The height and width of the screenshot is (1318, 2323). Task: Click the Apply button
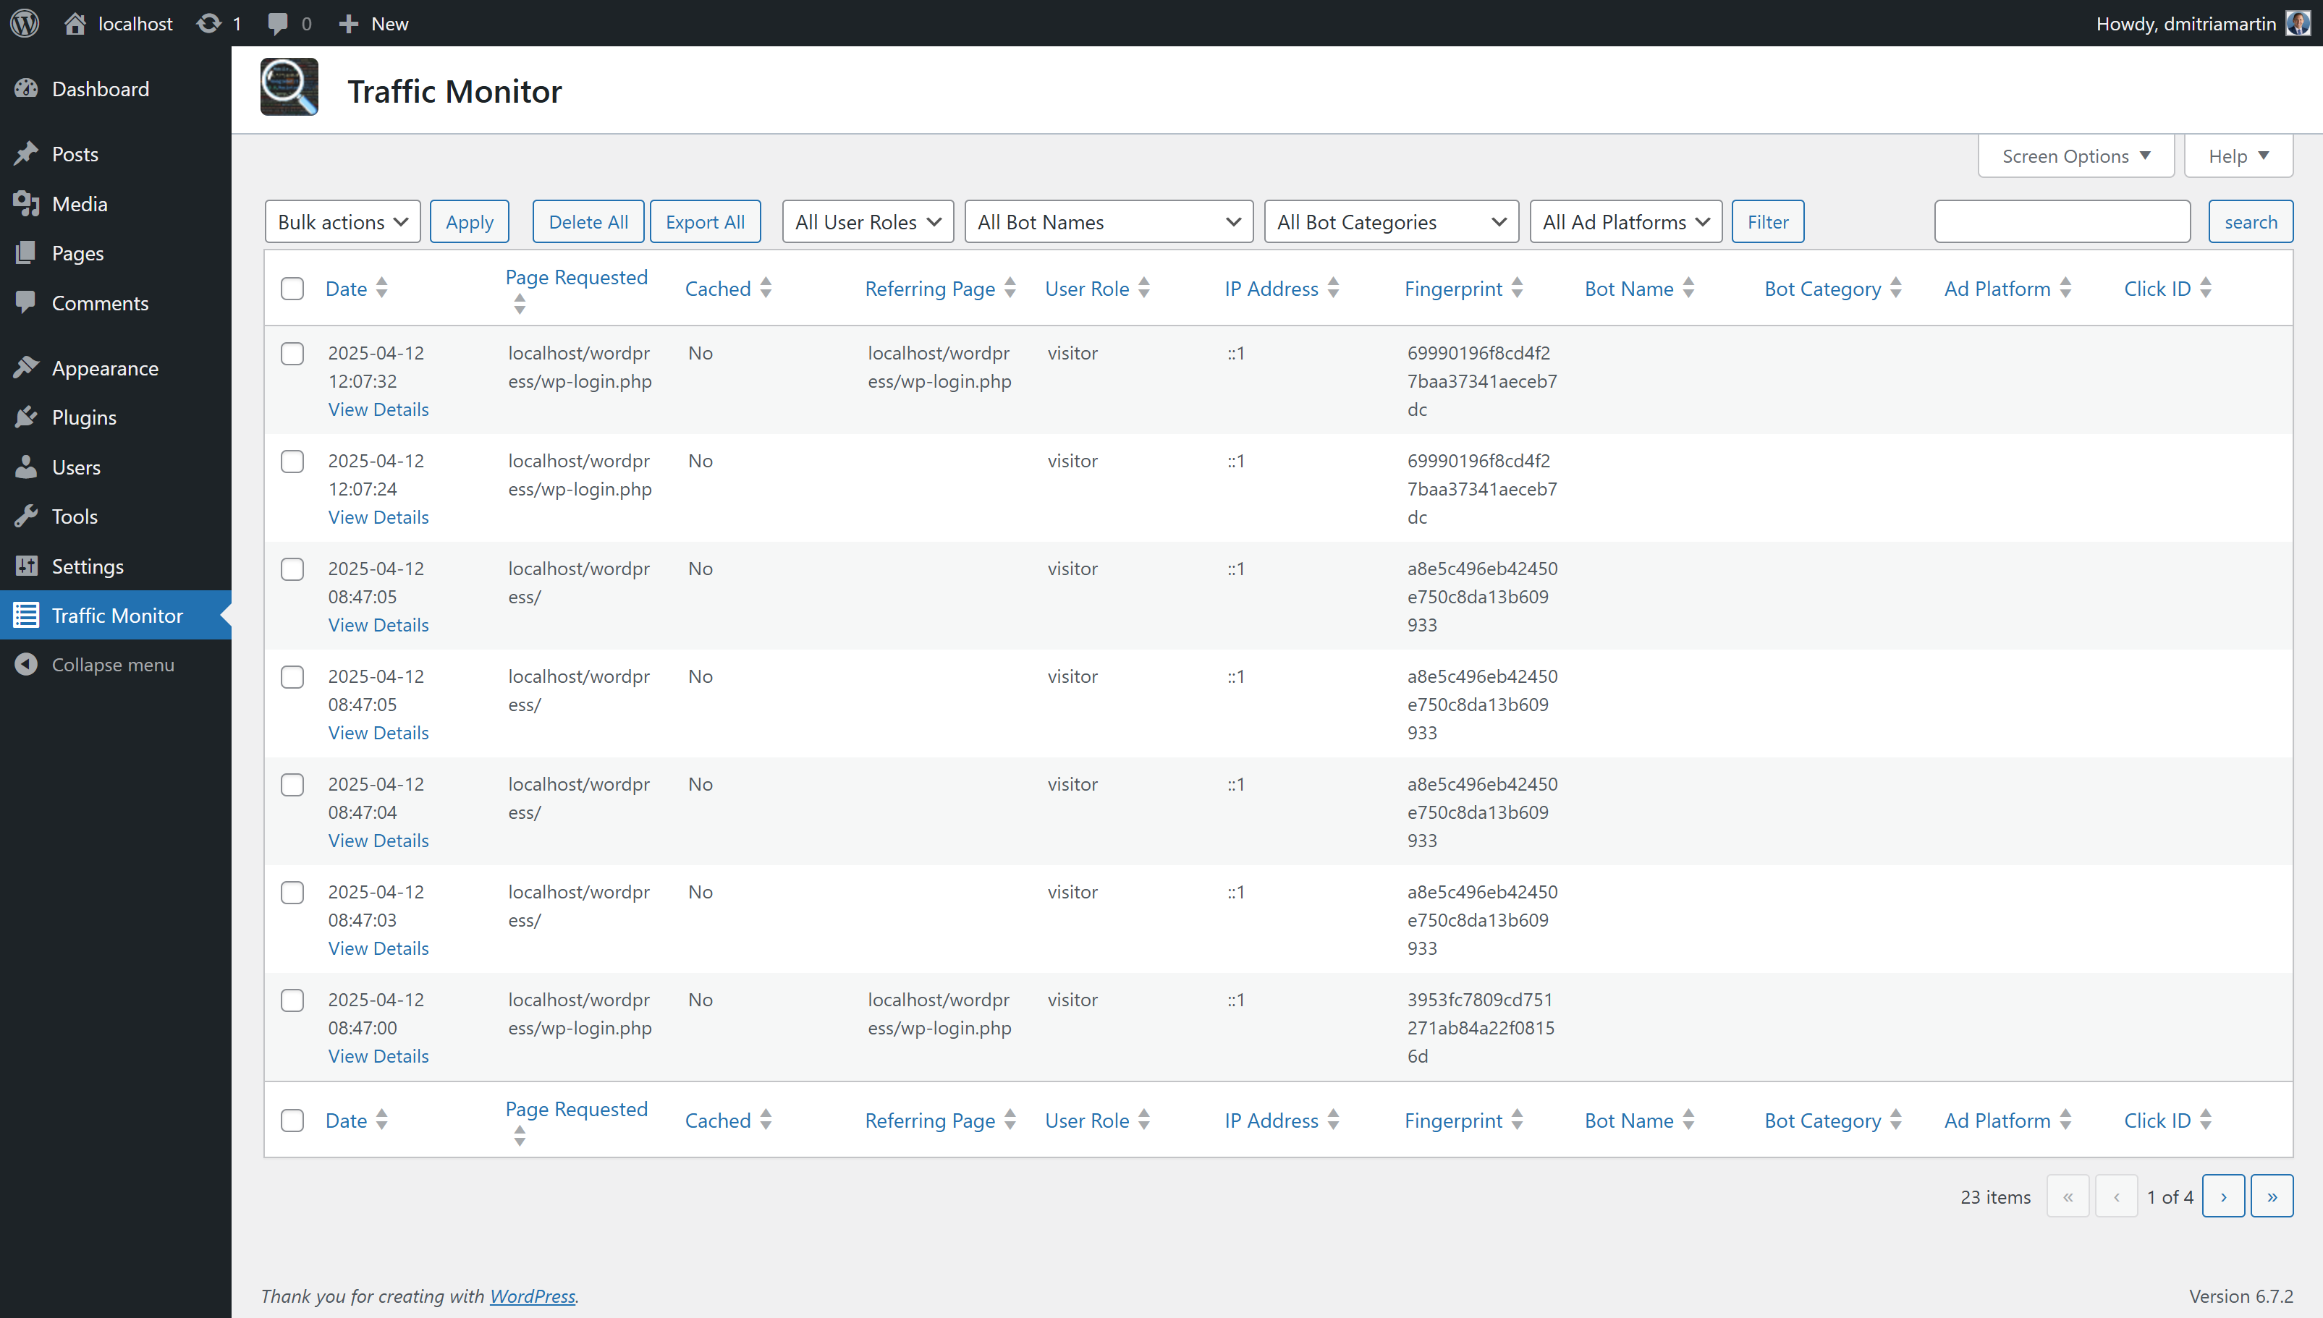coord(470,222)
